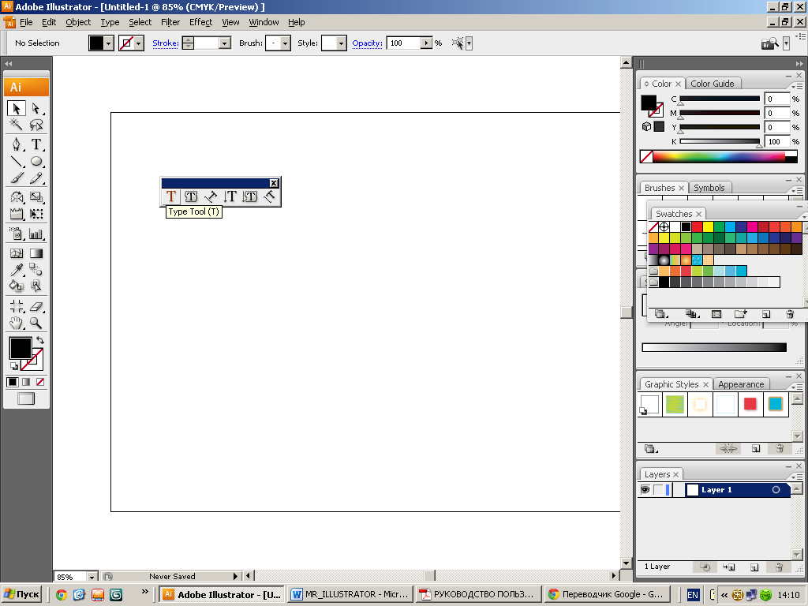This screenshot has width=808, height=606.
Task: Open the Effect menu
Action: point(200,22)
